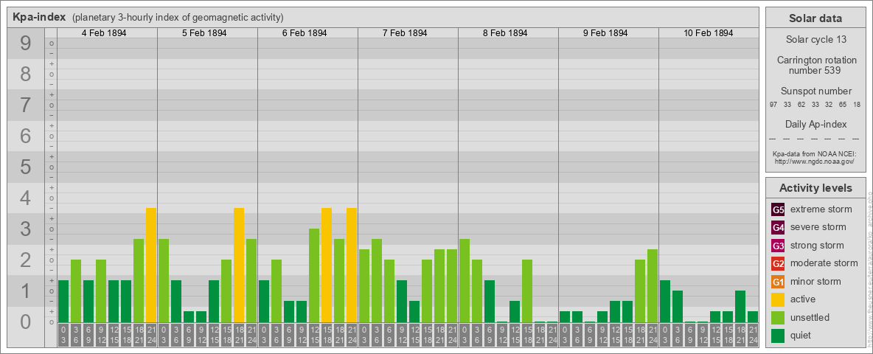Image resolution: width=873 pixels, height=354 pixels.
Task: Select the light green unsettled swatch
Action: point(778,317)
